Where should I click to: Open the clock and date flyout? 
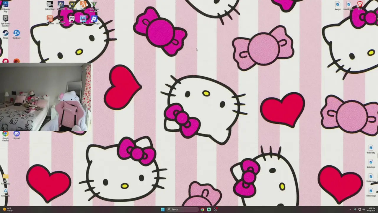tap(372, 209)
